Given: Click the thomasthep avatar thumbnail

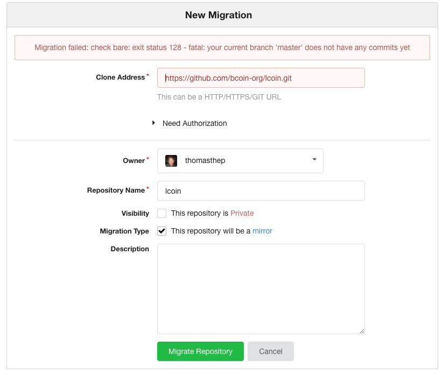Looking at the screenshot, I should 171,161.
